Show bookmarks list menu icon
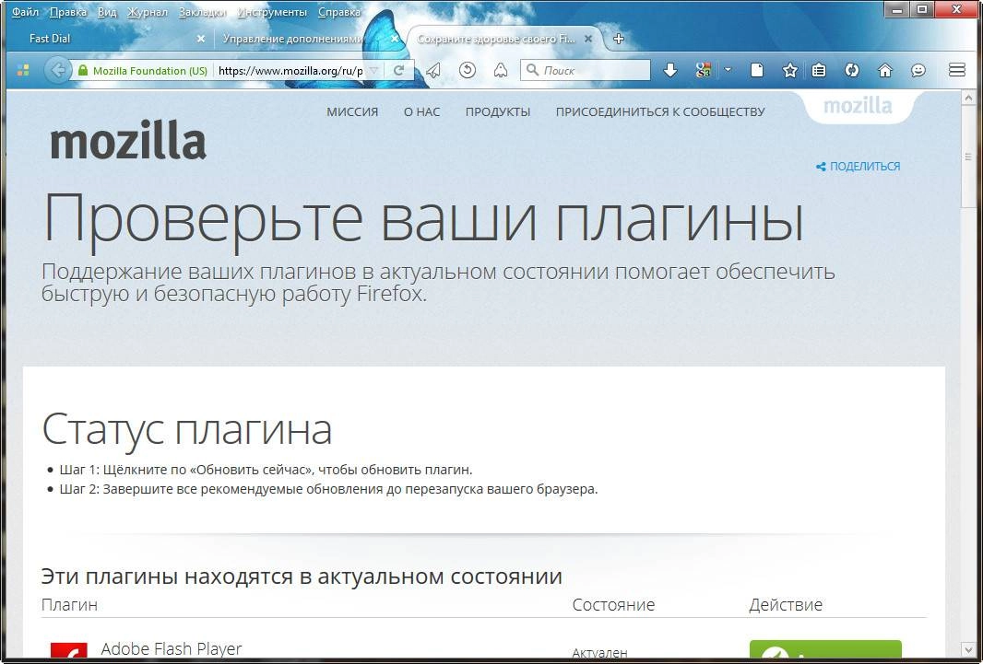983x664 pixels. [819, 70]
